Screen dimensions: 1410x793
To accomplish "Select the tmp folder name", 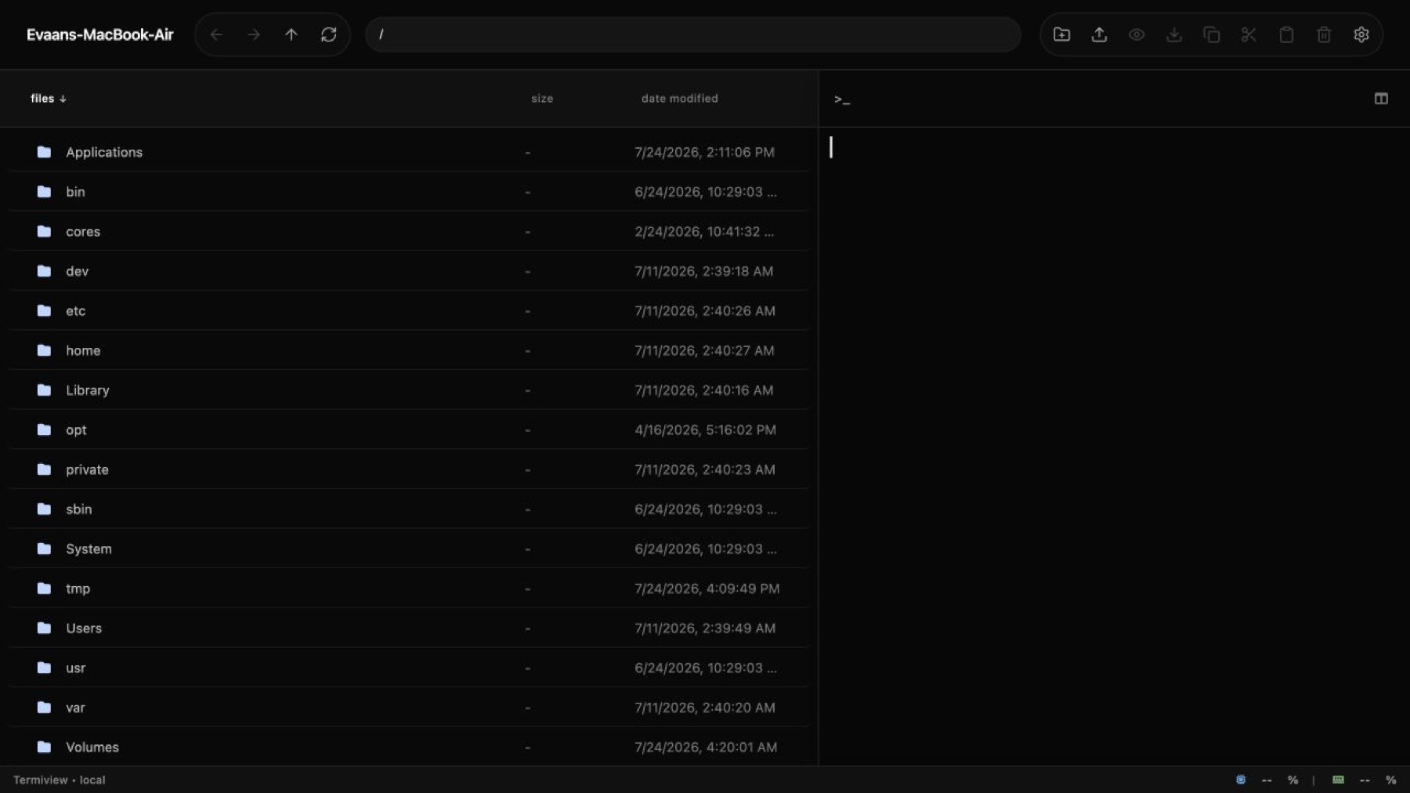I will (78, 588).
